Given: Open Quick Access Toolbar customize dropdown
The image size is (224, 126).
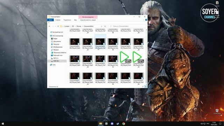Looking at the screenshot, I should click(x=49, y=23).
